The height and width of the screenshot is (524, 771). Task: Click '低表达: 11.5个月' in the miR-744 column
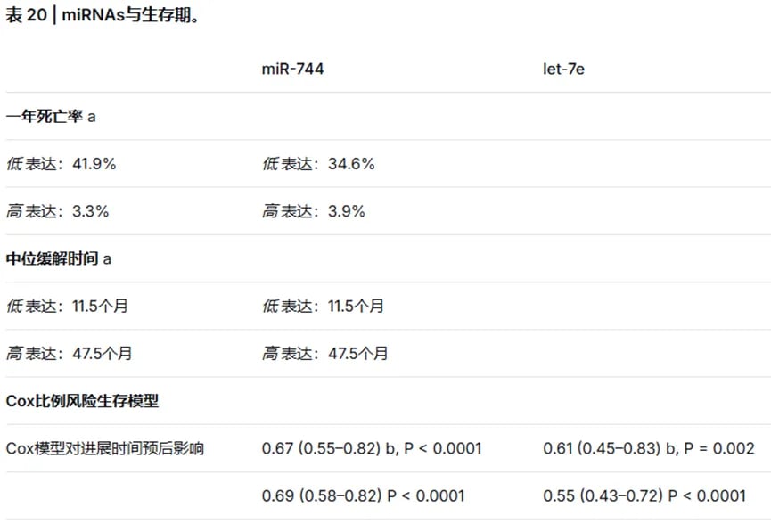[x=323, y=307]
